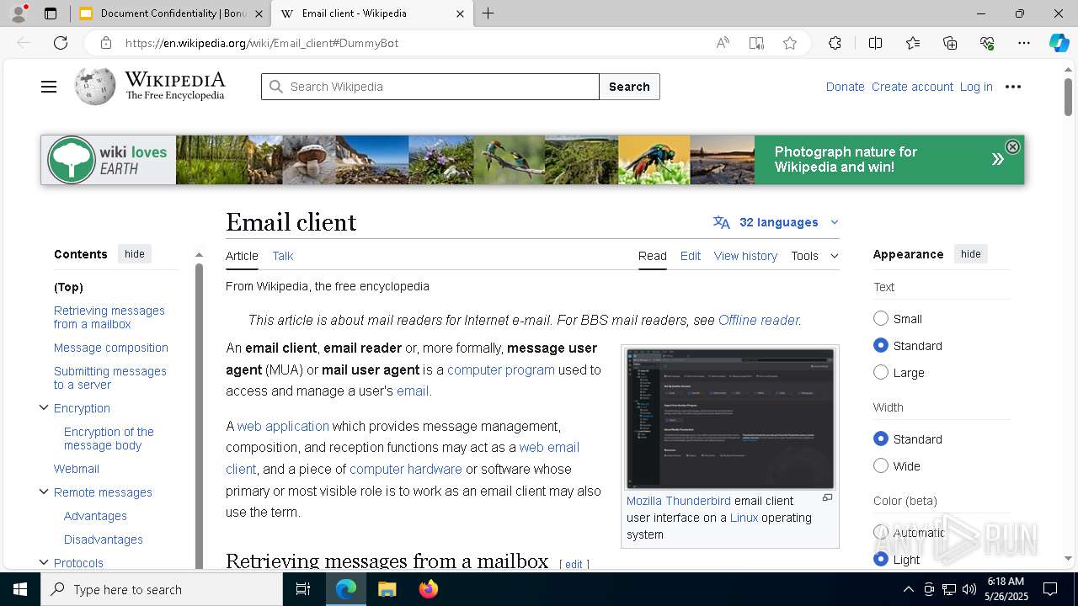Open Edge Settings and more menu
The width and height of the screenshot is (1078, 606).
[1024, 43]
